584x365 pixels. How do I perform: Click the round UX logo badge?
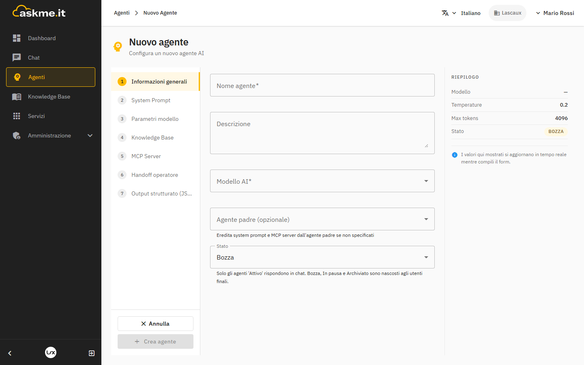51,352
